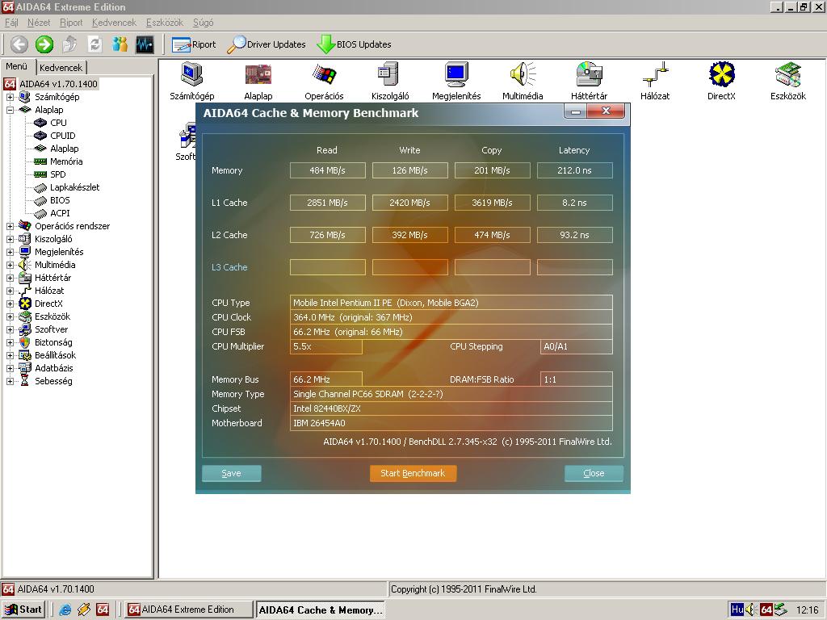Open the user management people icon

click(x=120, y=44)
